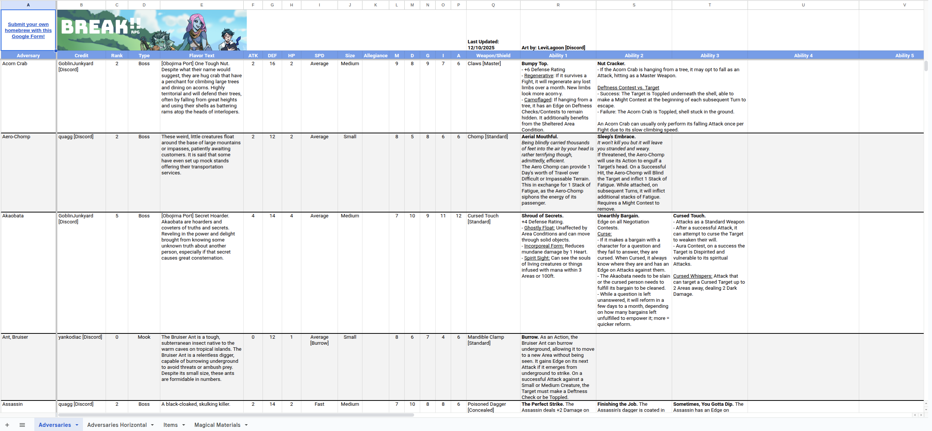Open the Magical Materials tab dropdown
The width and height of the screenshot is (932, 431).
point(247,425)
